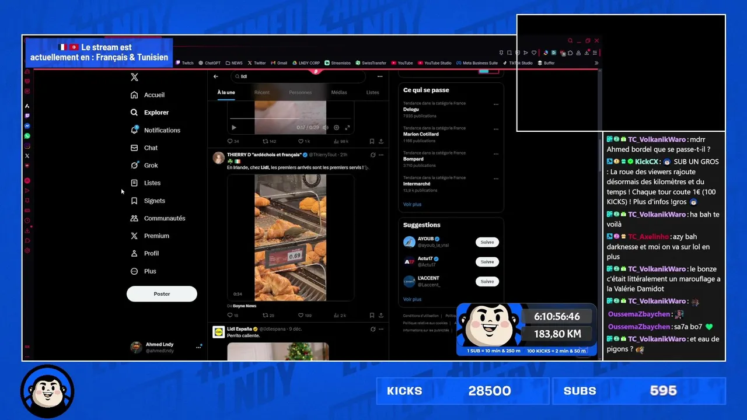Open the YouTube Studio bookmark
The image size is (747, 420).
pos(435,63)
